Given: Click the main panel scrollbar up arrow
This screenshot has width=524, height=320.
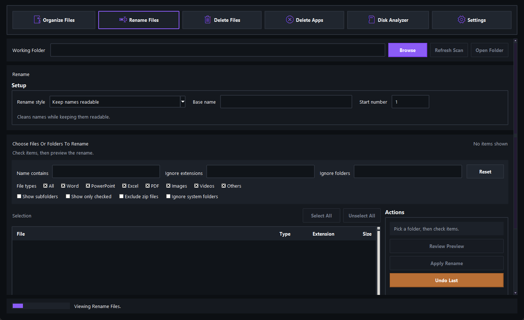Looking at the screenshot, I should tap(515, 41).
